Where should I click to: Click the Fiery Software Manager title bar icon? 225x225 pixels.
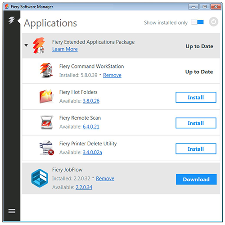pos(7,7)
